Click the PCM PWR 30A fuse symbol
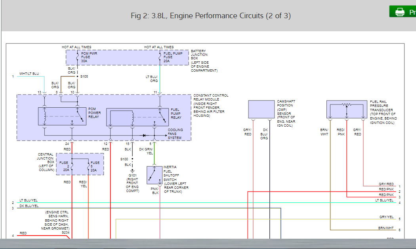Viewport: 416px width, 249px height. (x=77, y=57)
